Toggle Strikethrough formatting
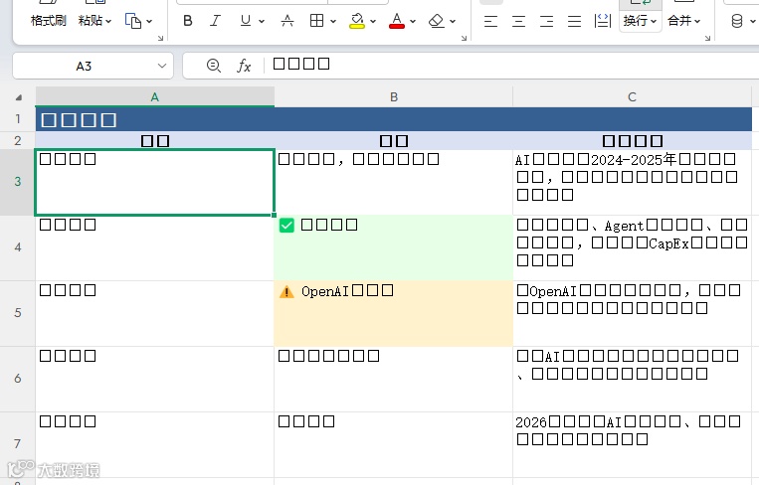This screenshot has height=485, width=759. (x=287, y=21)
